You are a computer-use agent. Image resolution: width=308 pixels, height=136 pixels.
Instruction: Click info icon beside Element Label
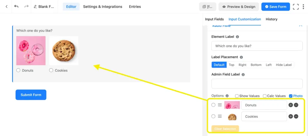237,37
